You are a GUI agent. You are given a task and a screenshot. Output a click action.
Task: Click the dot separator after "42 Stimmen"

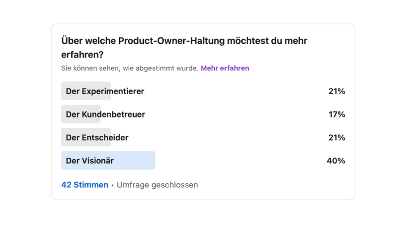(x=112, y=185)
